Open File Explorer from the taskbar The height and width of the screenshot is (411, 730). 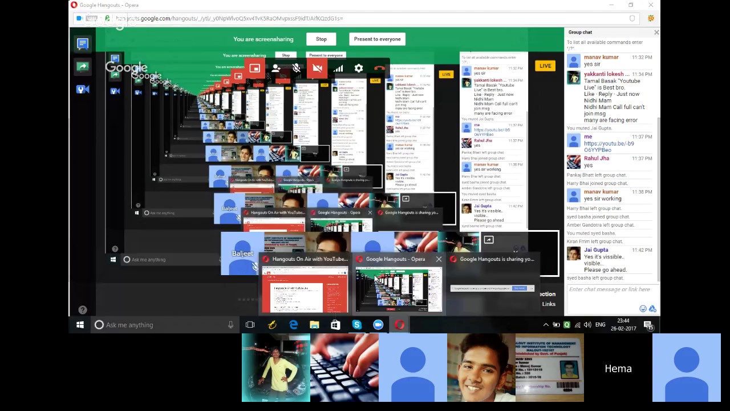[314, 325]
